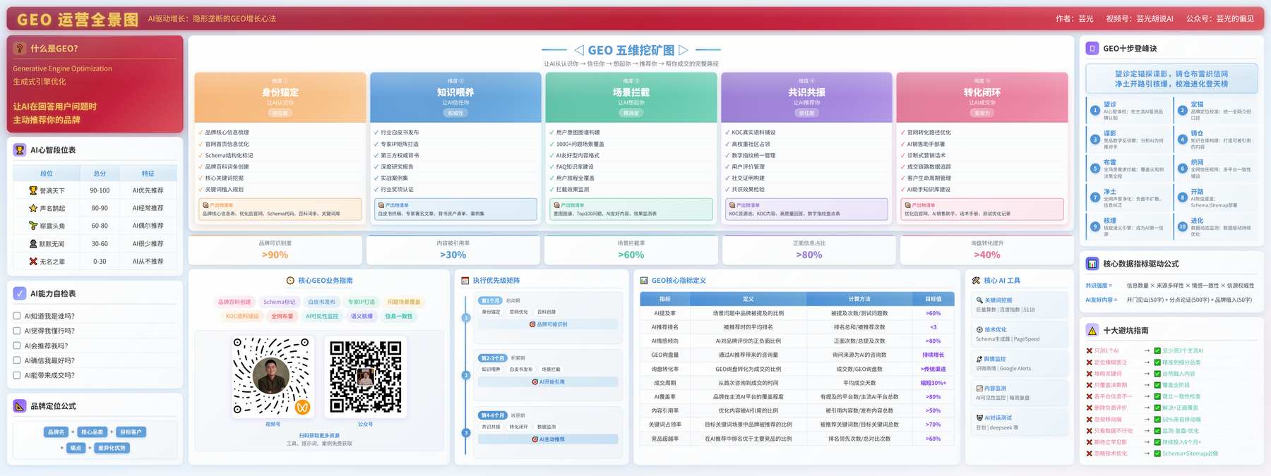Image resolution: width=1271 pixels, height=476 pixels.
Task: Click the edit icon beside 内容监测
Action: (x=979, y=389)
